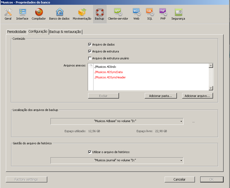
Task: Open the Web settings page
Action: (137, 14)
